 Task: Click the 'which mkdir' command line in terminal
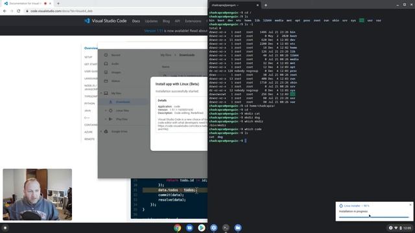[x=236, y=121]
